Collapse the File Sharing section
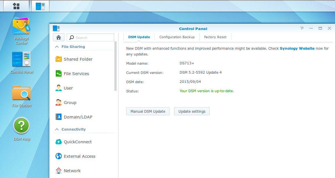This screenshot has width=335, height=178. tap(57, 47)
